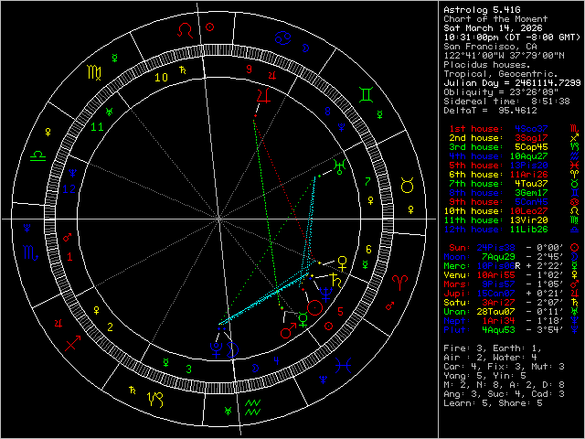Click the large yellow Venus glyph inside the chart
Screen dimensions: 585x439
pyautogui.click(x=342, y=263)
